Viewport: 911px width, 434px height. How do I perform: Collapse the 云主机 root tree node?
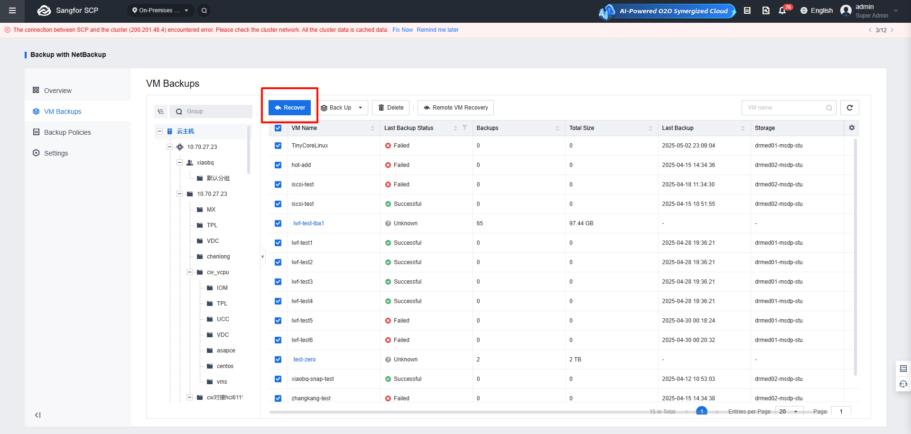pyautogui.click(x=160, y=131)
